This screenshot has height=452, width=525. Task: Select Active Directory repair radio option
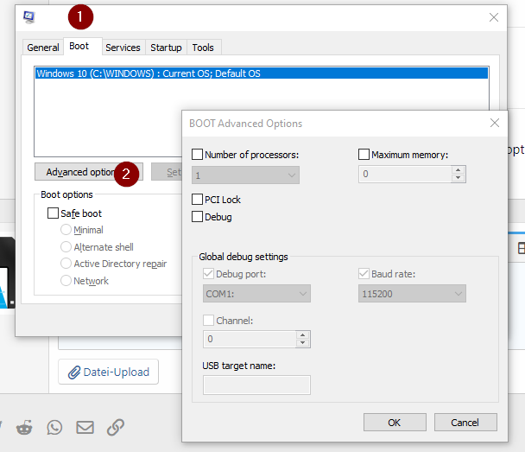[66, 264]
